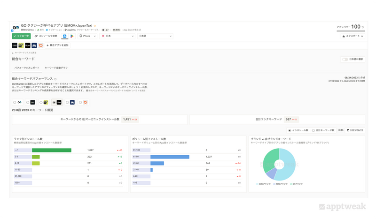The image size is (376, 219).
Task: Switch to キーワード変動グラフ tab
Action: click(56, 68)
